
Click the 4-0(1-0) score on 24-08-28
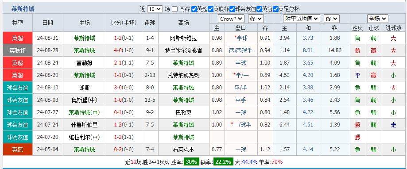point(124,50)
